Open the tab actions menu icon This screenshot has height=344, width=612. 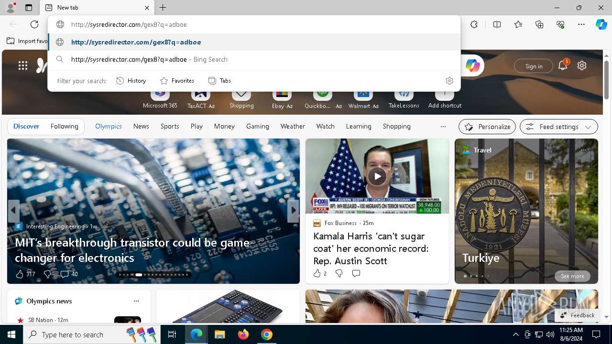pyautogui.click(x=29, y=8)
